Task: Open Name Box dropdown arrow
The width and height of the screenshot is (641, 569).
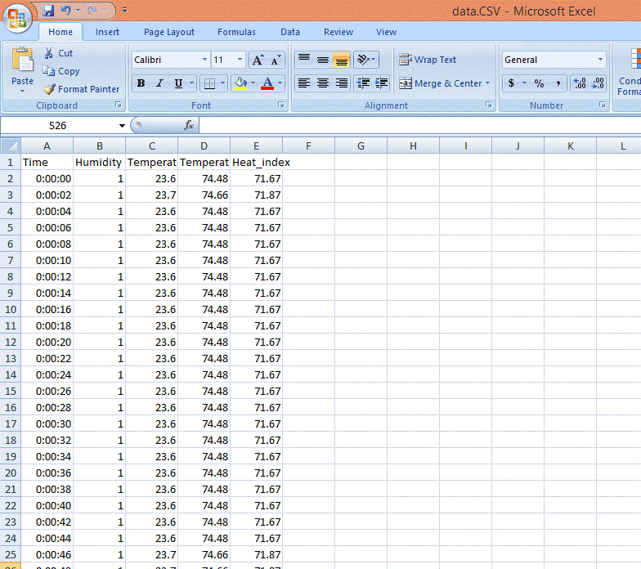Action: (x=122, y=126)
